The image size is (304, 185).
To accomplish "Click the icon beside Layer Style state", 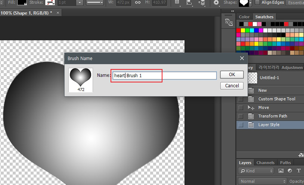I will [x=251, y=125].
